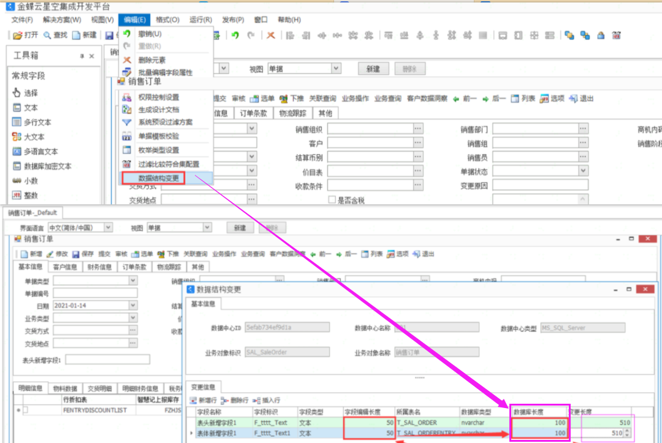
Task: Click the lock icon in the main toolbar
Action: (x=601, y=36)
